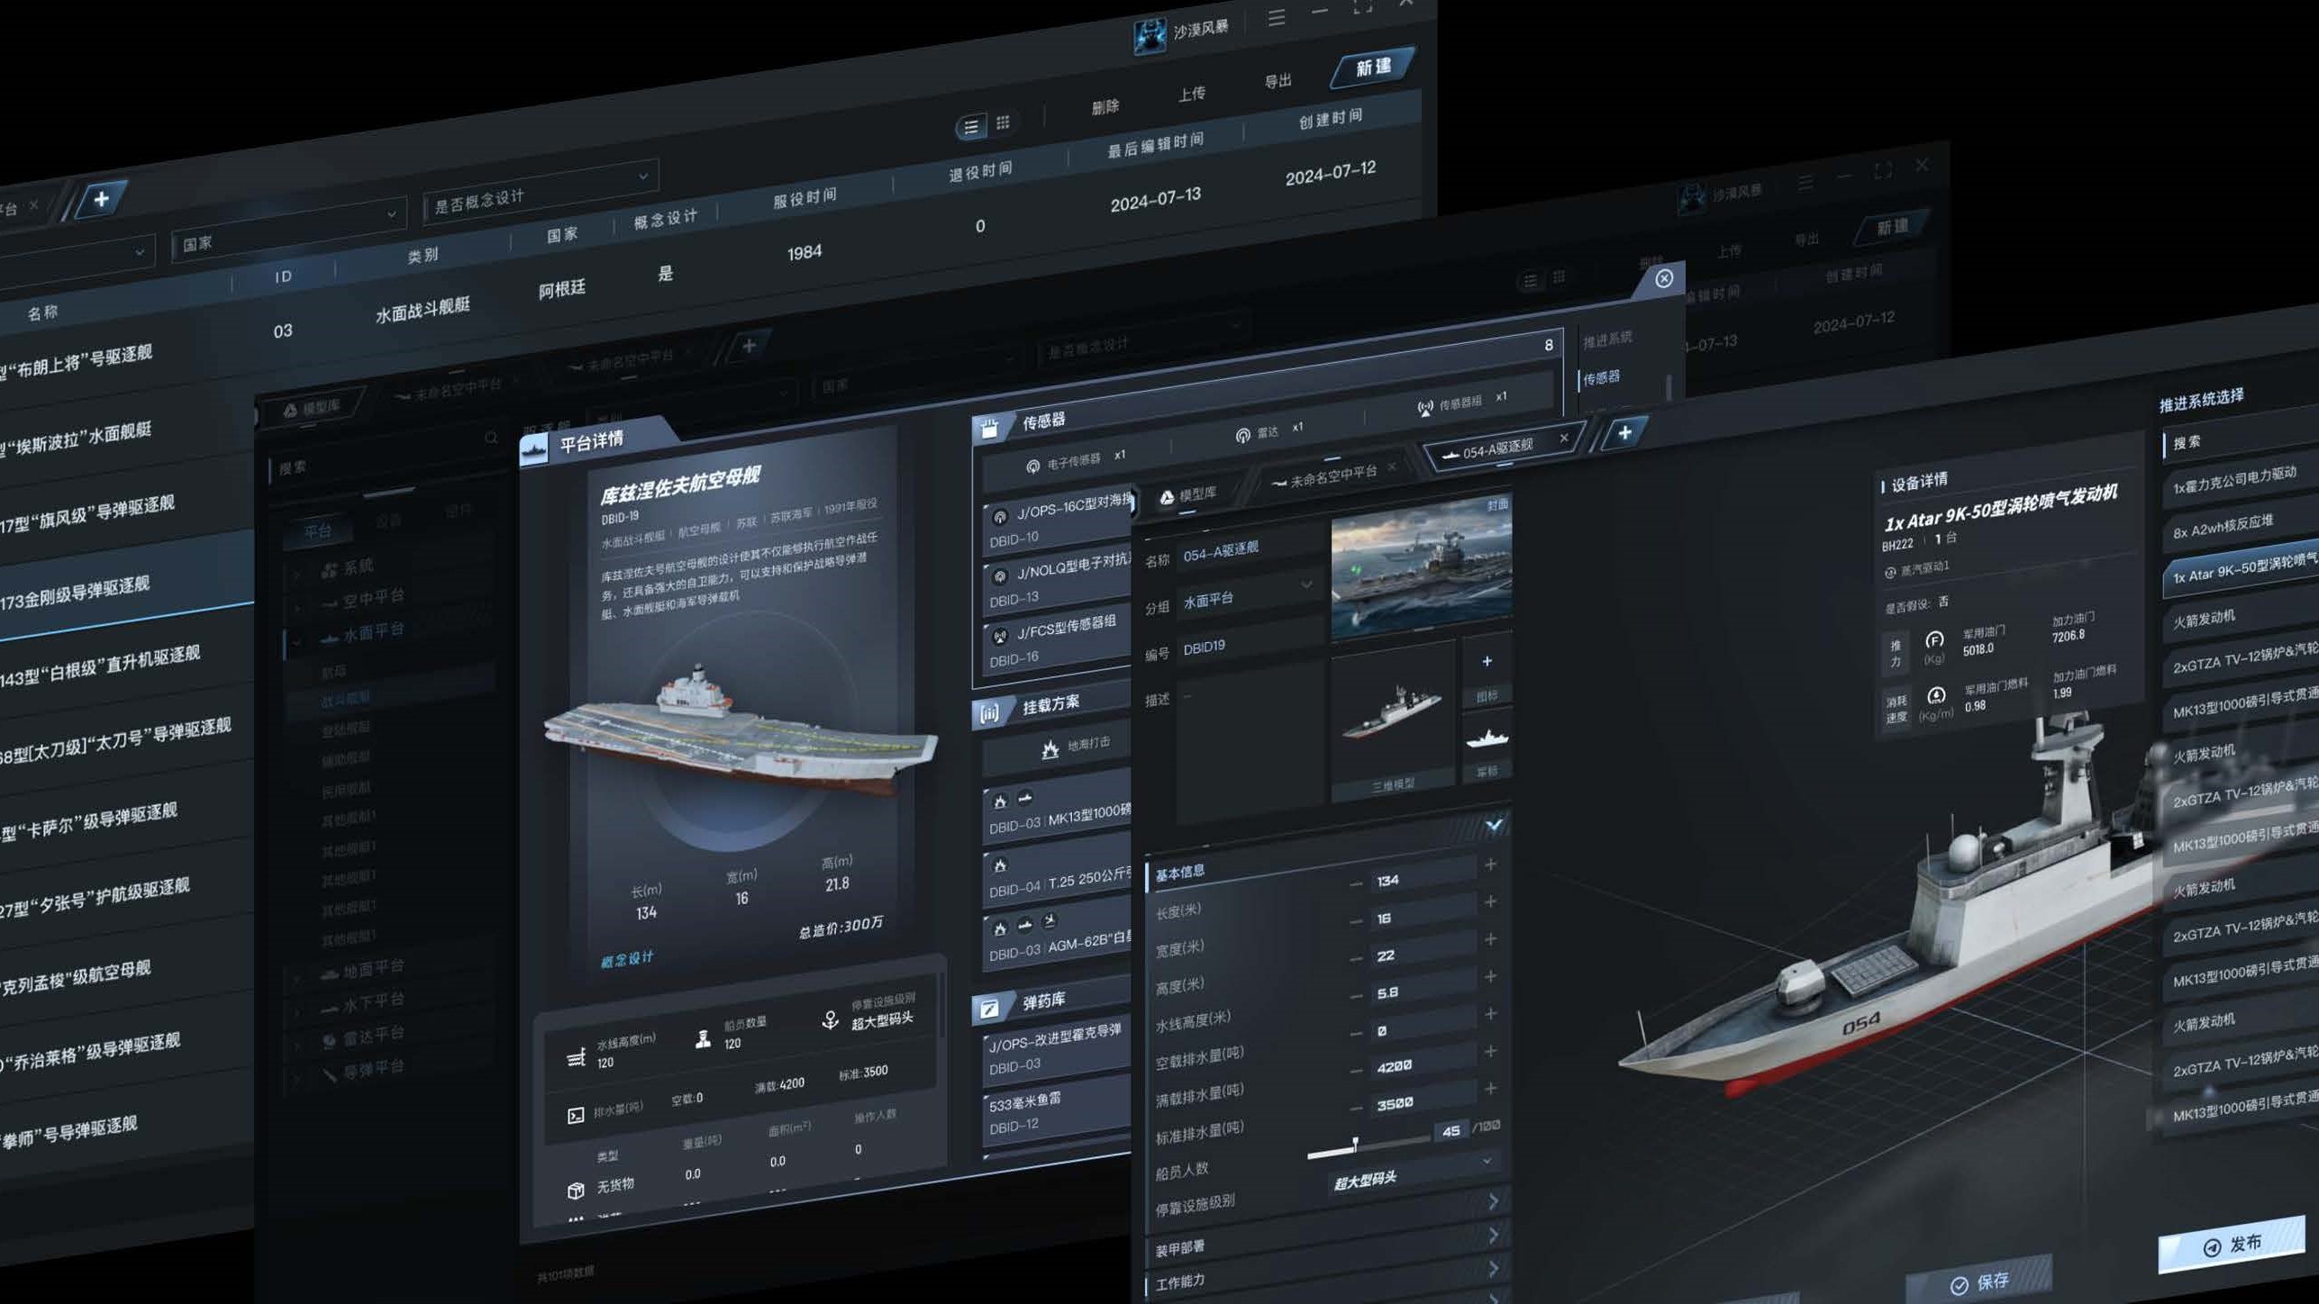Click the 无货物 cargo box icon
This screenshot has height=1304, width=2319.
click(x=576, y=1191)
